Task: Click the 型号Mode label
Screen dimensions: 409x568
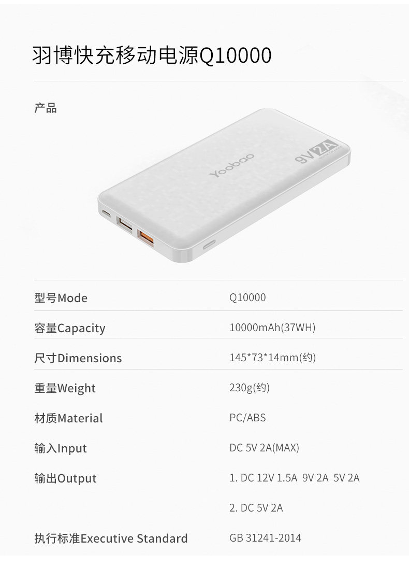Action: coord(61,298)
